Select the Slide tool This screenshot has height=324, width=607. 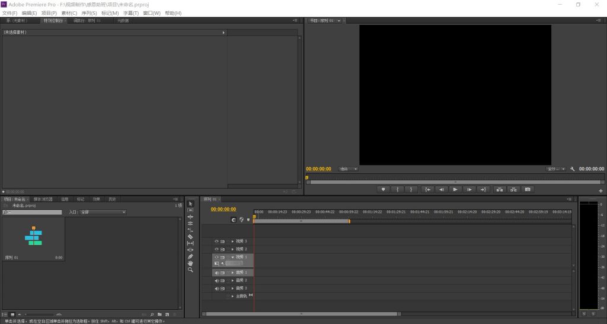click(190, 250)
